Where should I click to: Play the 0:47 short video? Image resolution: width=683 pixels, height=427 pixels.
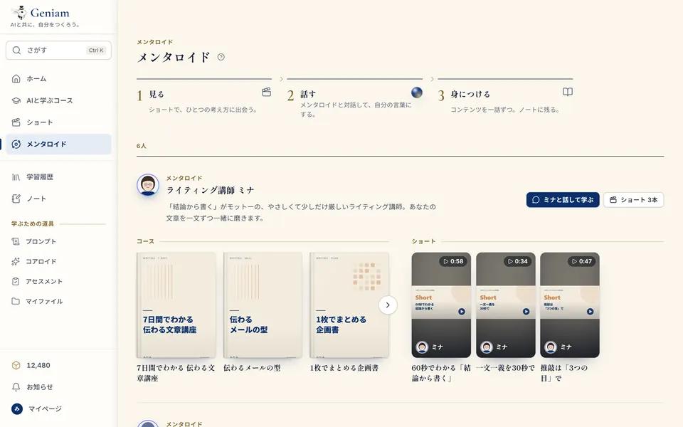tap(570, 305)
